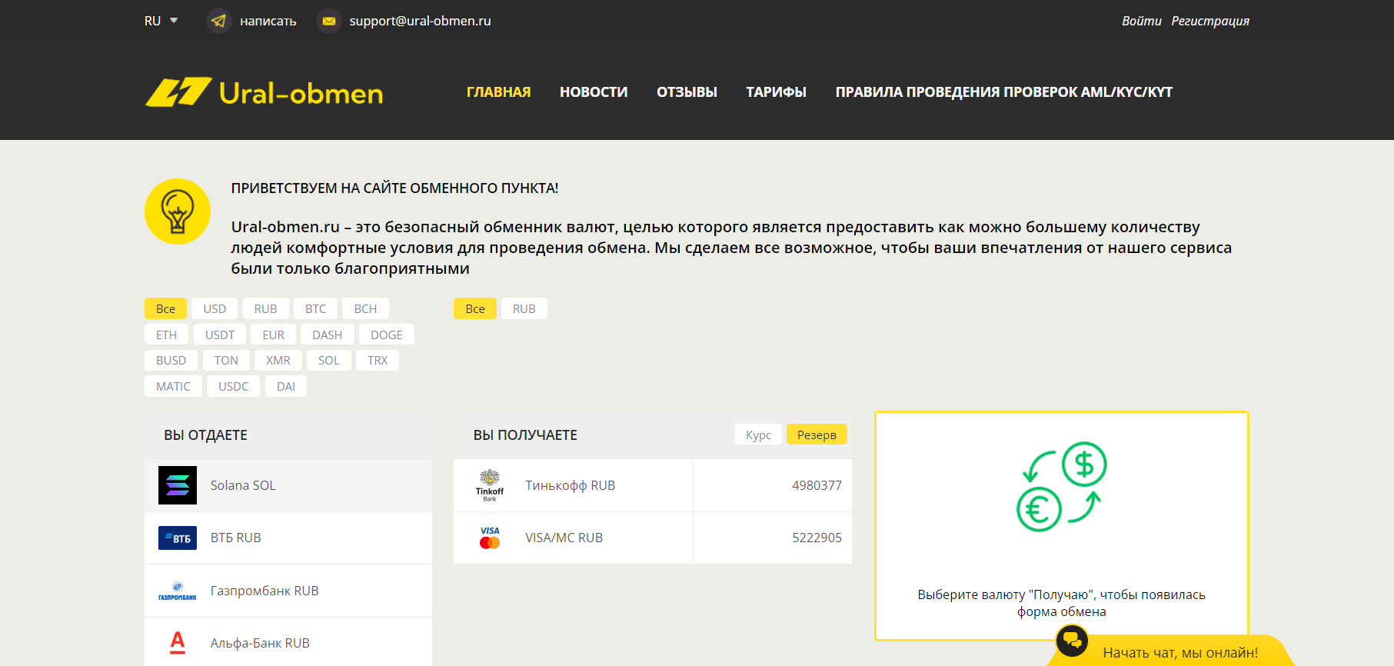The image size is (1394, 666).
Task: Select the XMR currency filter
Action: click(x=278, y=360)
